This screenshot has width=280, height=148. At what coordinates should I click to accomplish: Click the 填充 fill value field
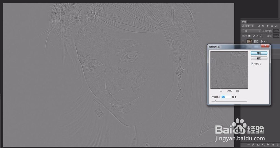pyautogui.click(x=276, y=36)
